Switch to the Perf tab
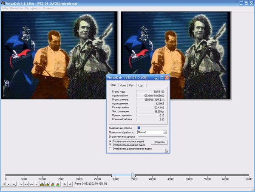255x192 pixels. (x=131, y=85)
